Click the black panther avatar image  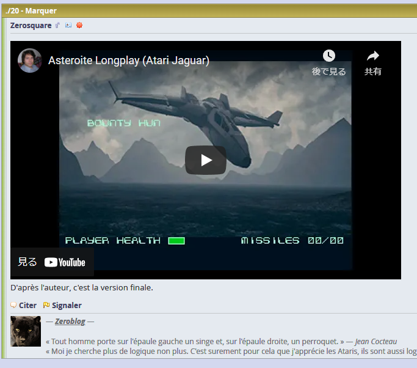pos(26,331)
